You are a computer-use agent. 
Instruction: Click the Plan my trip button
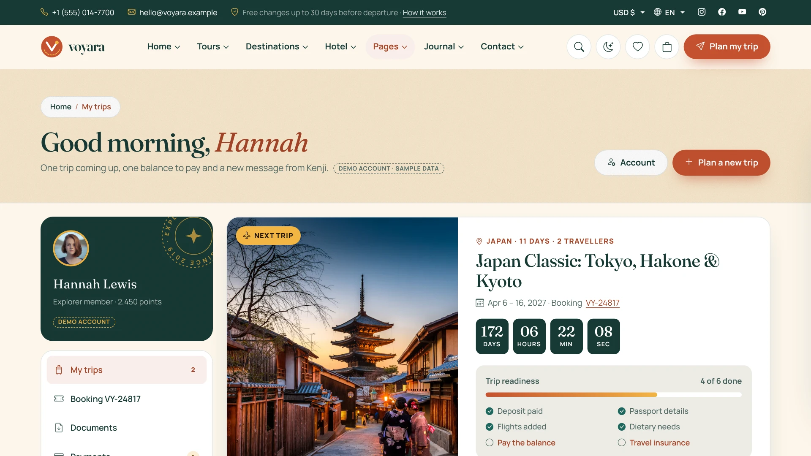(727, 46)
